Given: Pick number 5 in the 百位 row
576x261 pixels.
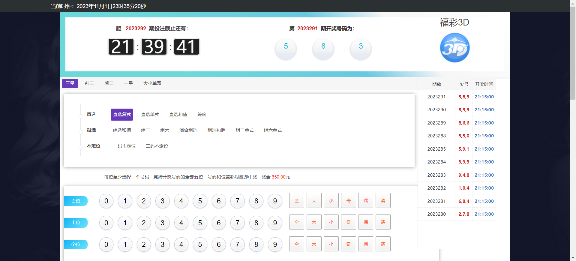Looking at the screenshot, I should point(200,201).
